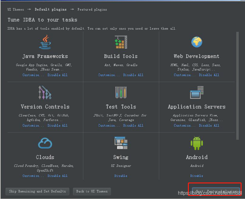Disable all Build Tools plugins
Image resolution: width=245 pixels, height=199 pixels.
(x=133, y=75)
